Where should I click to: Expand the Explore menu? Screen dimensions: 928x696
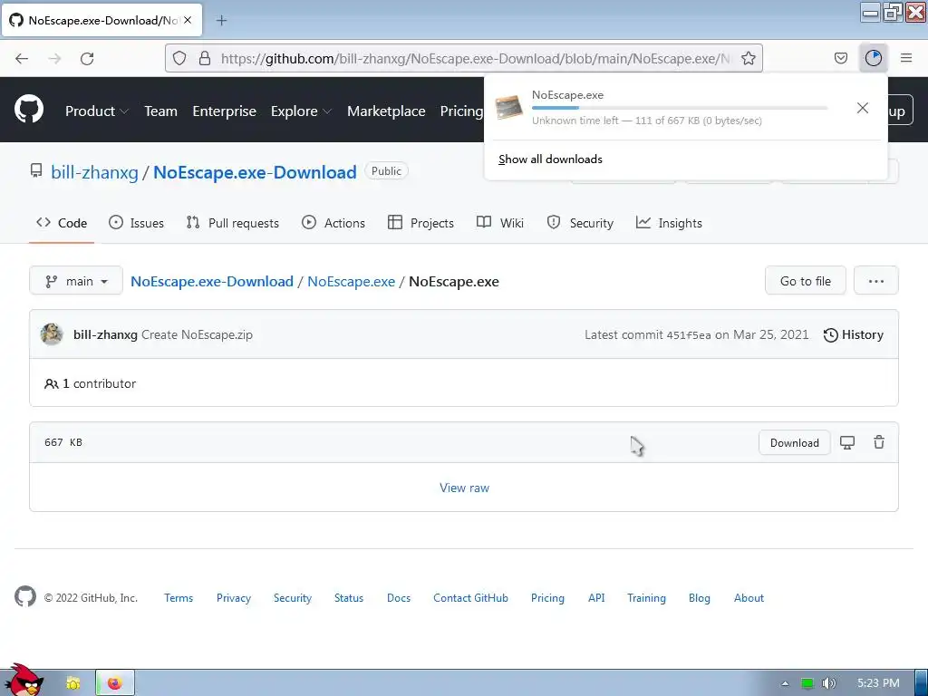coord(301,111)
